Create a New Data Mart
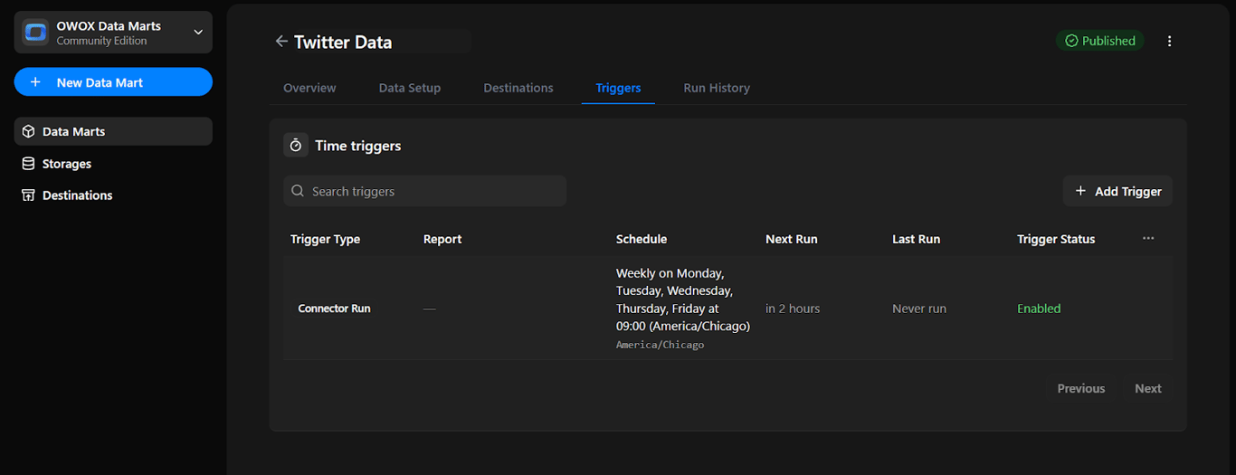1236x475 pixels. [x=113, y=82]
